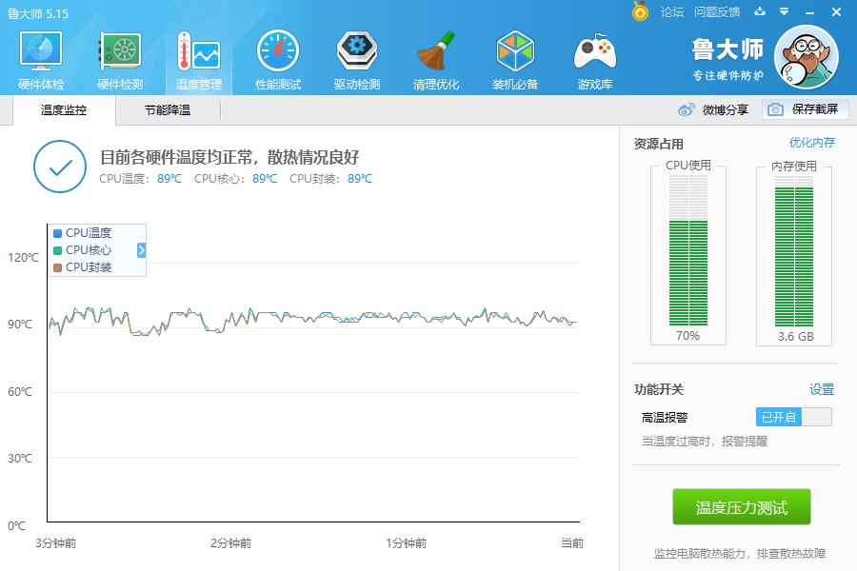
Task: Select 温度管理 thermometer icon
Action: click(198, 50)
